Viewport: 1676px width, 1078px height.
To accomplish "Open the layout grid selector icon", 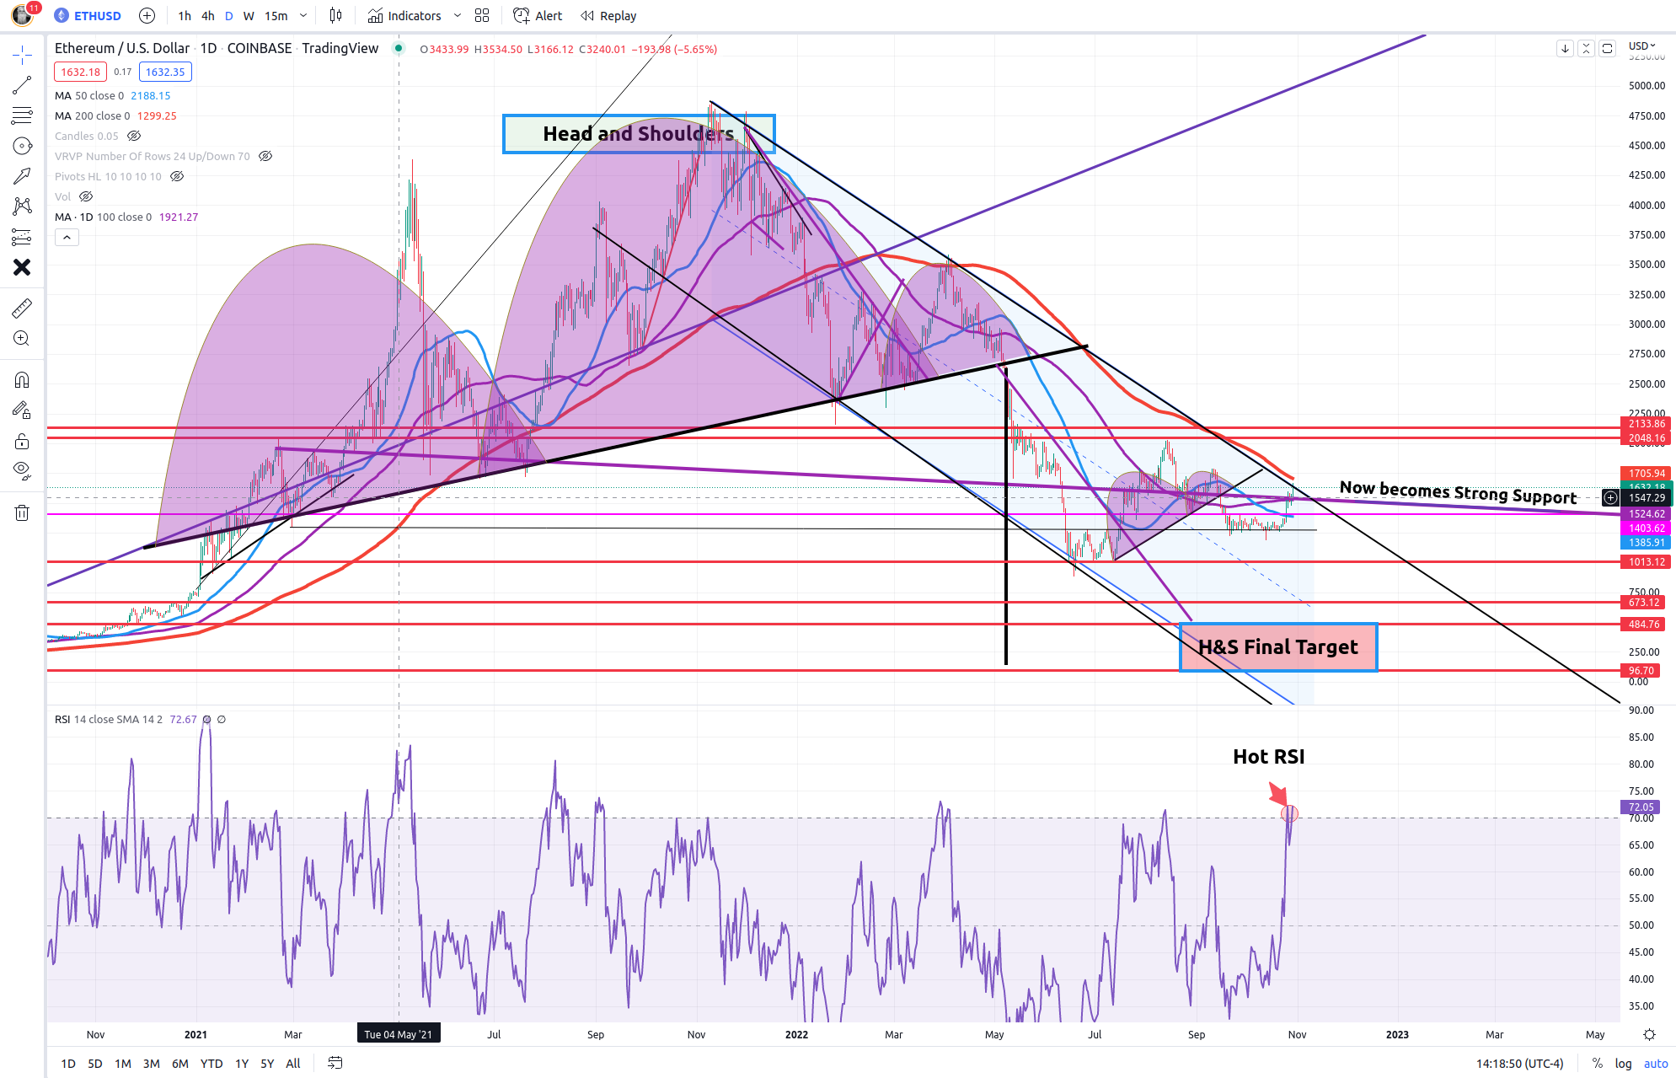I will point(482,16).
